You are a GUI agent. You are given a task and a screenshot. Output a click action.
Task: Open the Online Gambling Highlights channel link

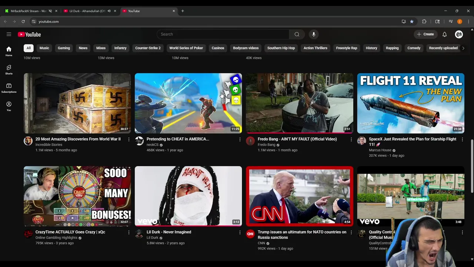tap(56, 238)
